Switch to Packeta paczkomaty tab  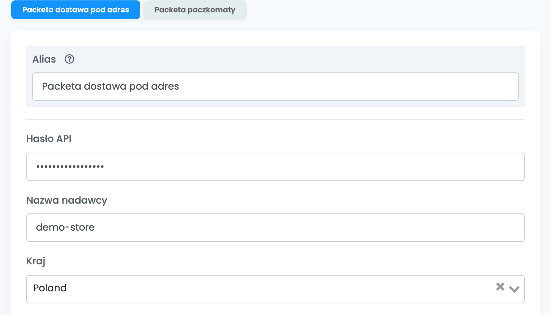tap(195, 10)
